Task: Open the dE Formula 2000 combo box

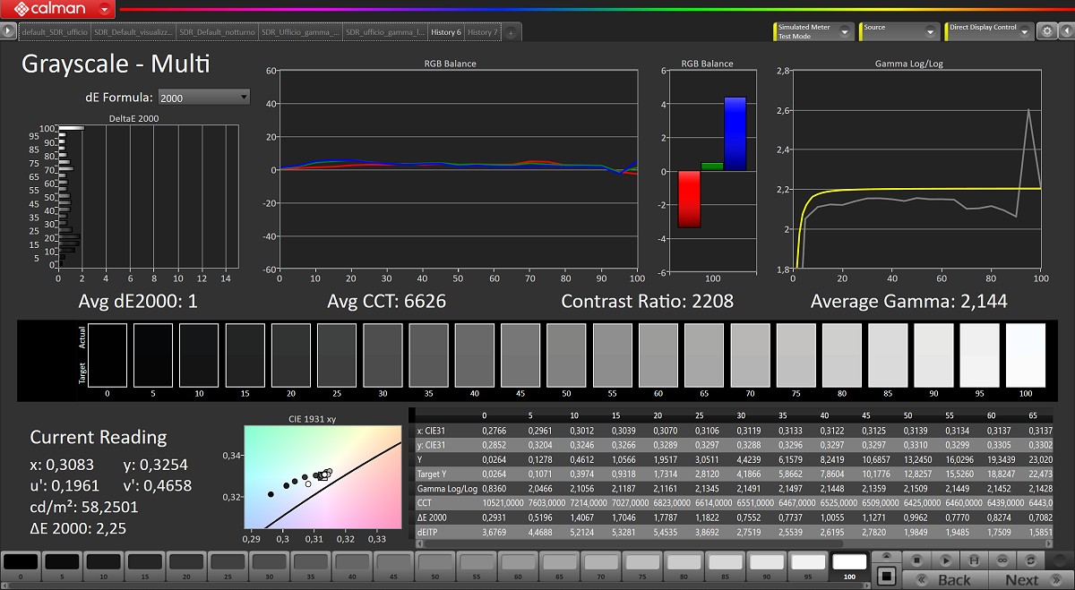Action: coord(204,98)
